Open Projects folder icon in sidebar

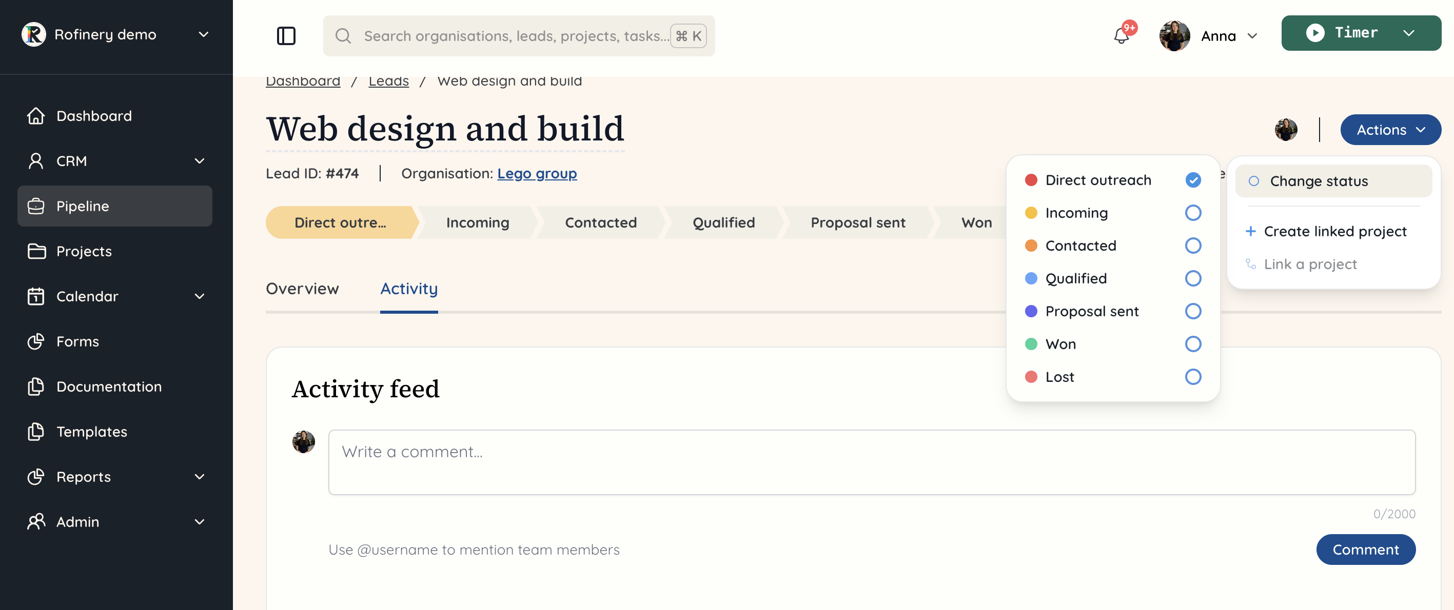(36, 251)
